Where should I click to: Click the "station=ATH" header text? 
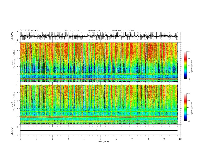point(95,31)
